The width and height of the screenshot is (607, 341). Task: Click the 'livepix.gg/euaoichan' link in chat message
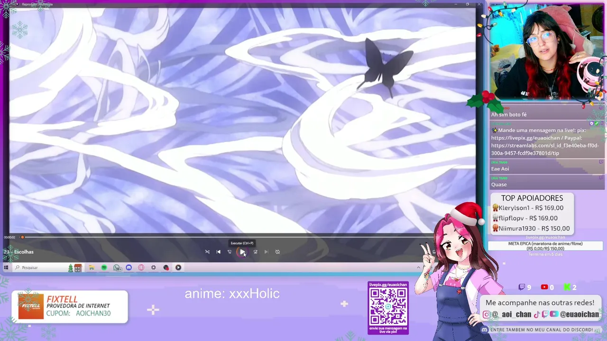(525, 138)
